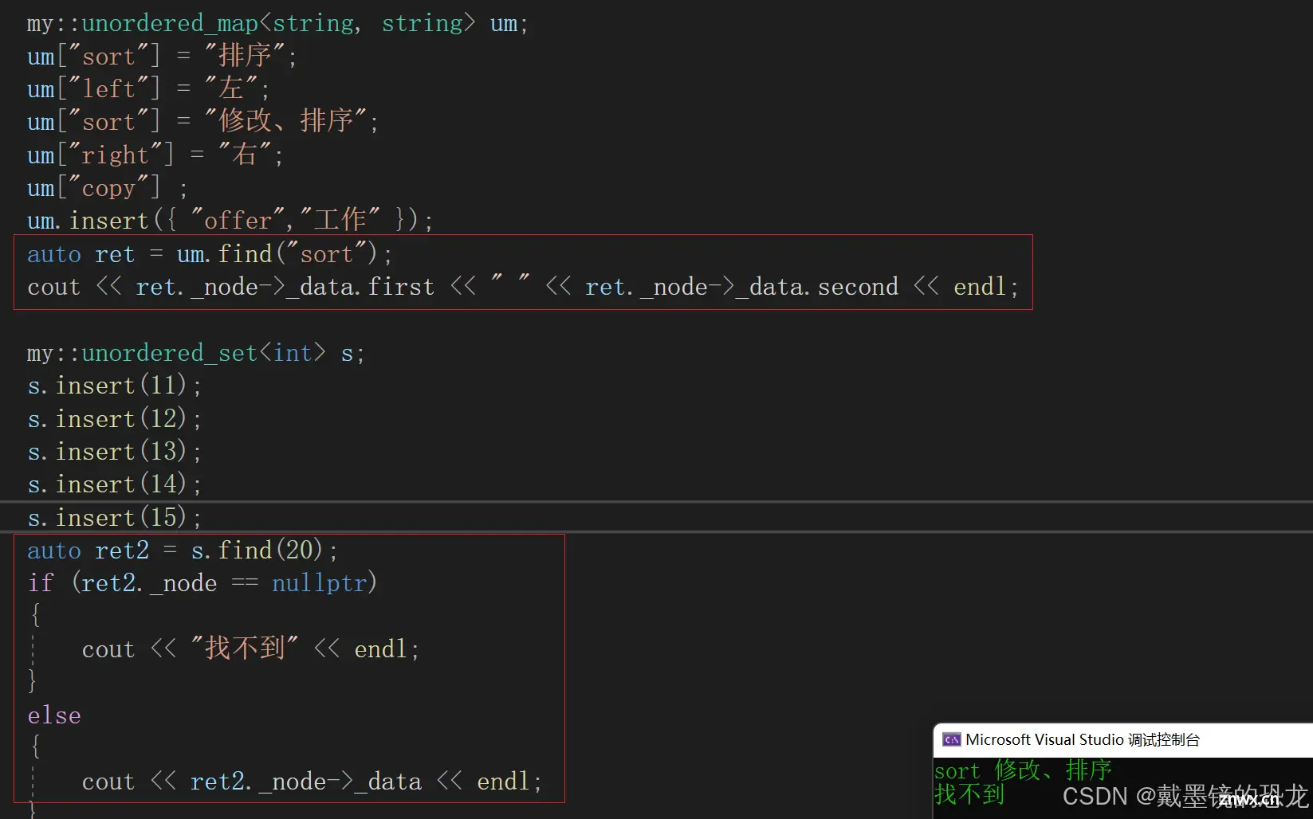Click the line 'auto ret2 = s.find(20);'
This screenshot has width=1313, height=819.
183,551
